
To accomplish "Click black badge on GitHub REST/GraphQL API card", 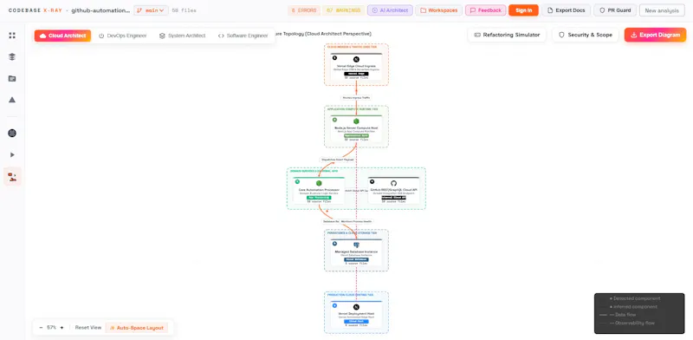I will (394, 198).
